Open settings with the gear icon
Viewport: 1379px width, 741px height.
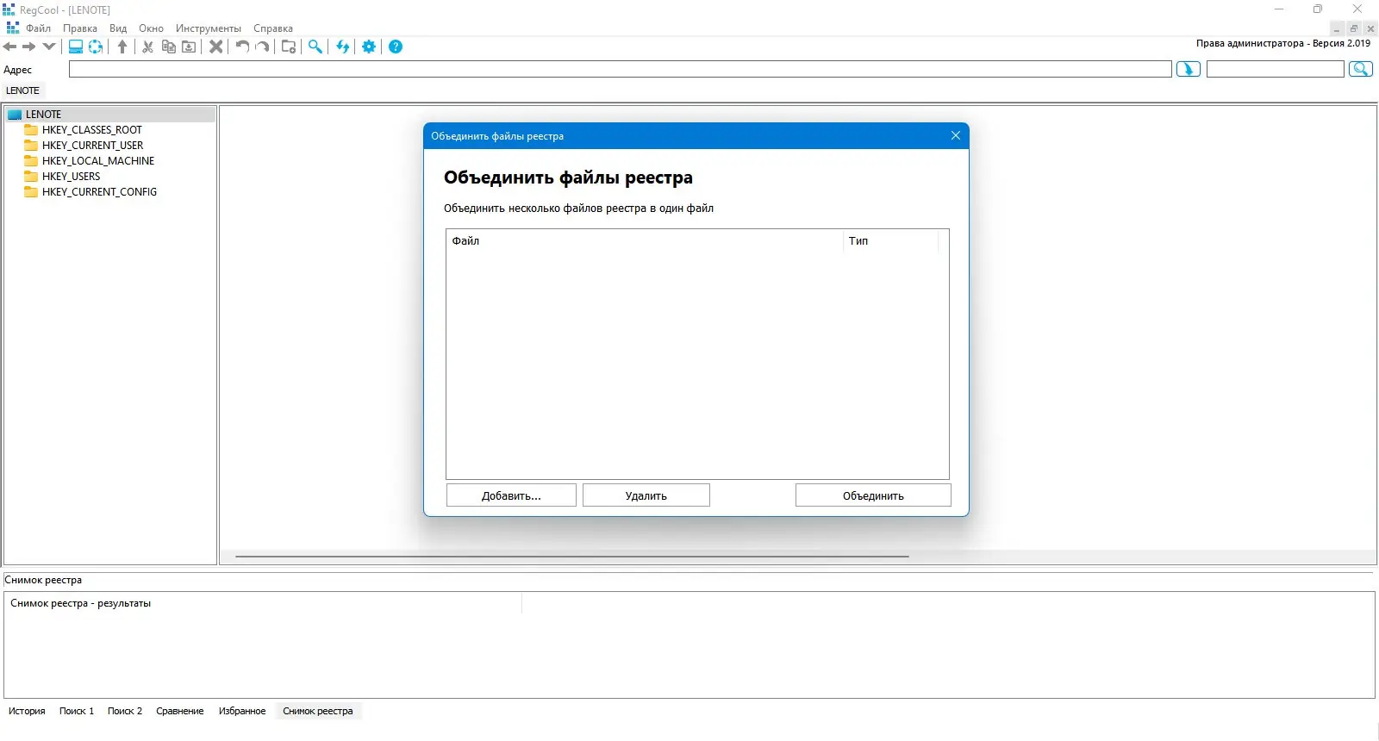click(369, 47)
